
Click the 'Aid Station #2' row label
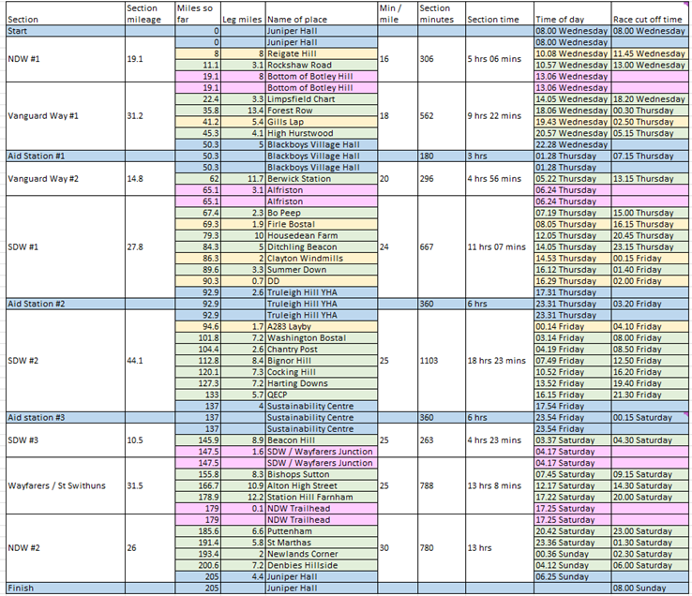[66, 304]
